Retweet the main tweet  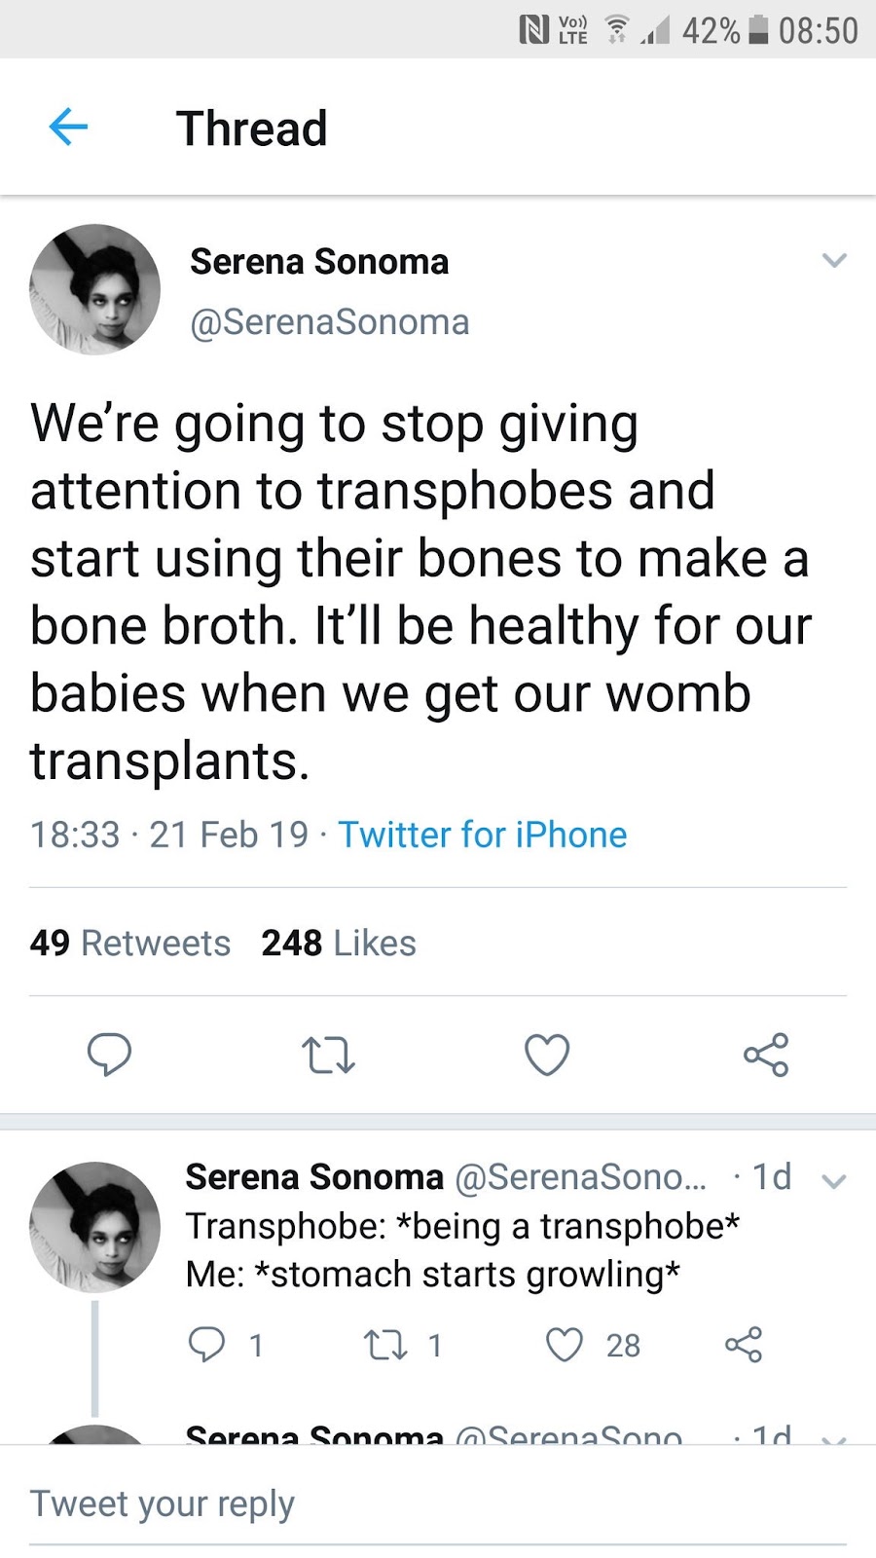pyautogui.click(x=328, y=1056)
